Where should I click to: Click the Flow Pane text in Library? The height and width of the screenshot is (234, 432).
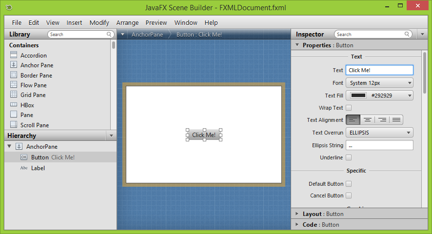[x=34, y=85]
